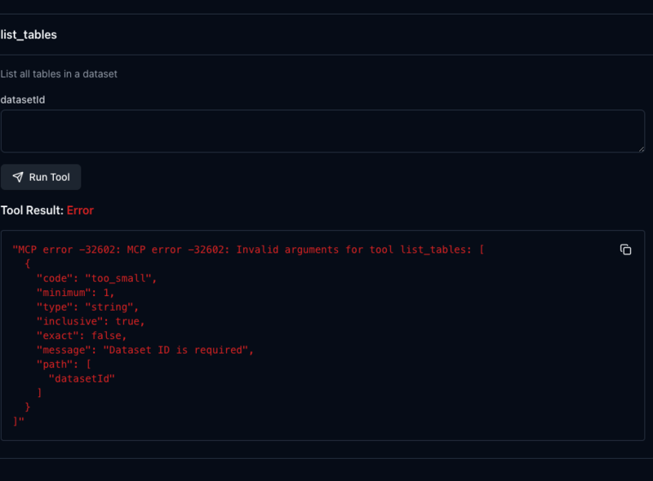Click the "datasetId" path entry in error output
The width and height of the screenshot is (653, 481).
coord(82,378)
